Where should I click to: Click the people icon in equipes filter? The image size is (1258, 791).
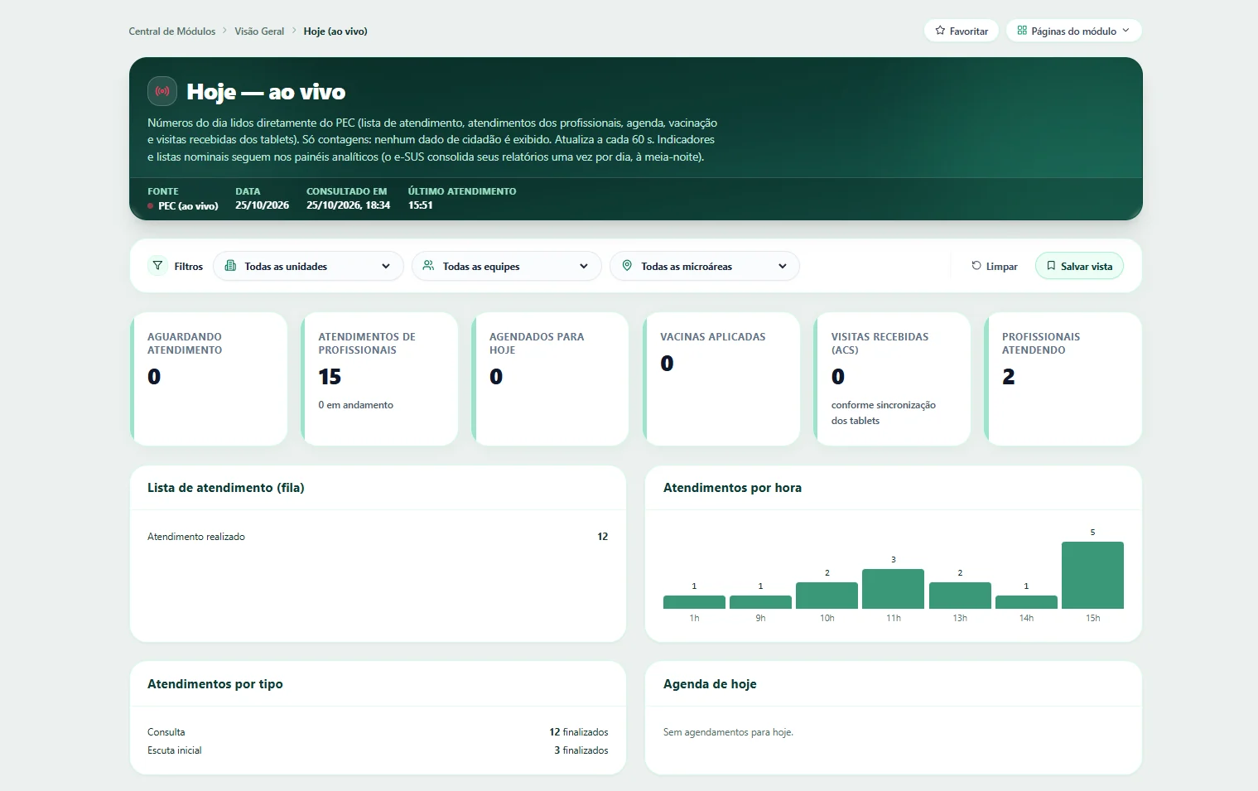click(x=428, y=266)
